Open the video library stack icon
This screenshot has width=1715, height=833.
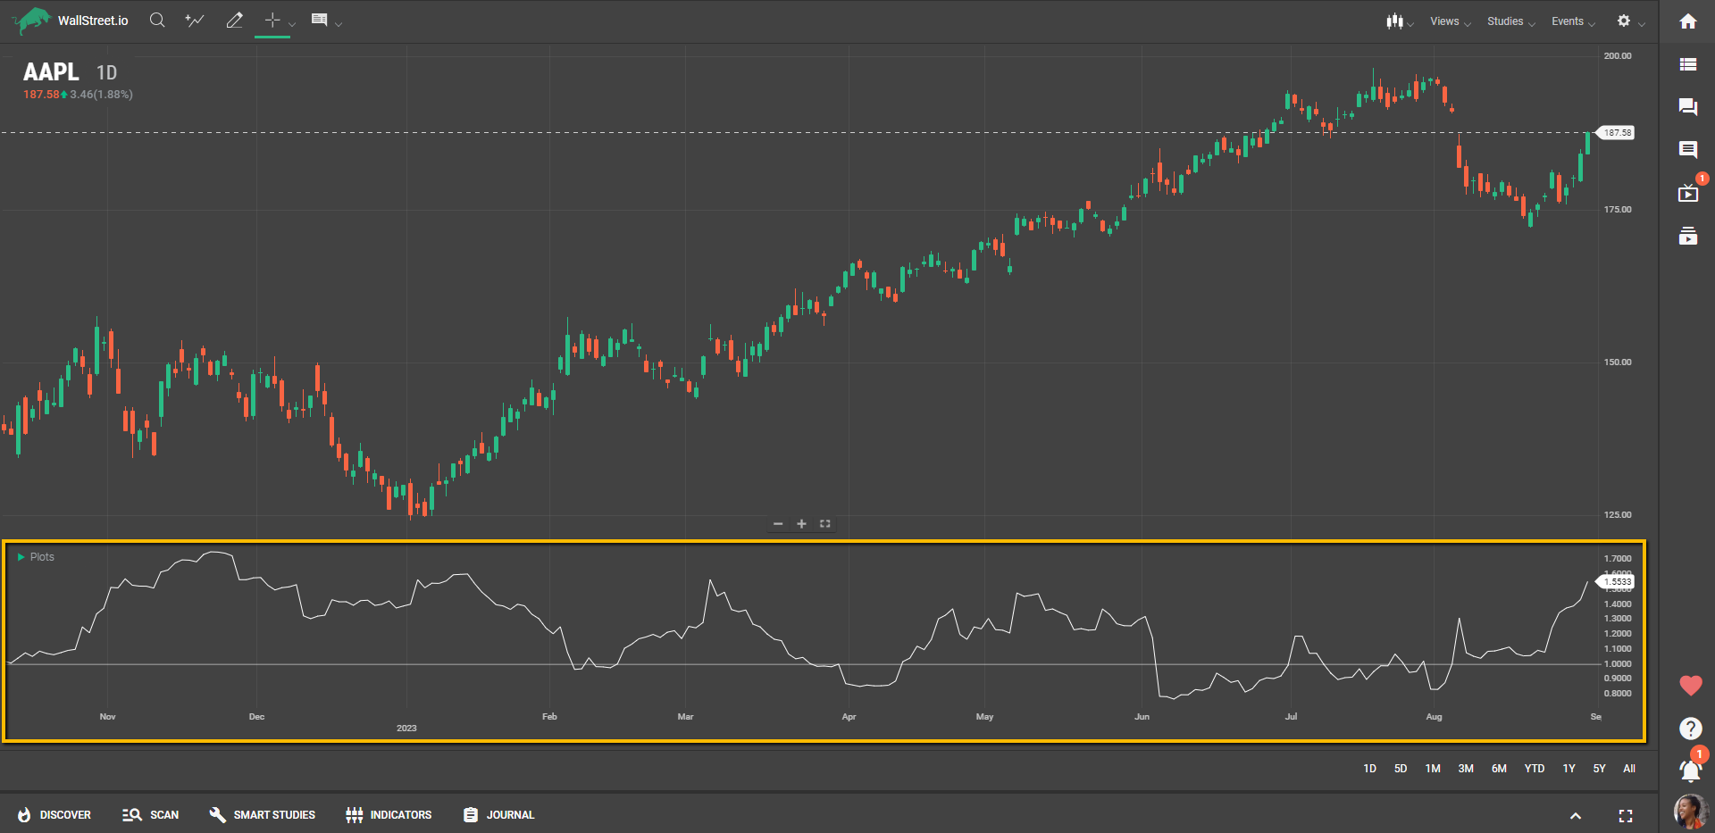[1687, 236]
